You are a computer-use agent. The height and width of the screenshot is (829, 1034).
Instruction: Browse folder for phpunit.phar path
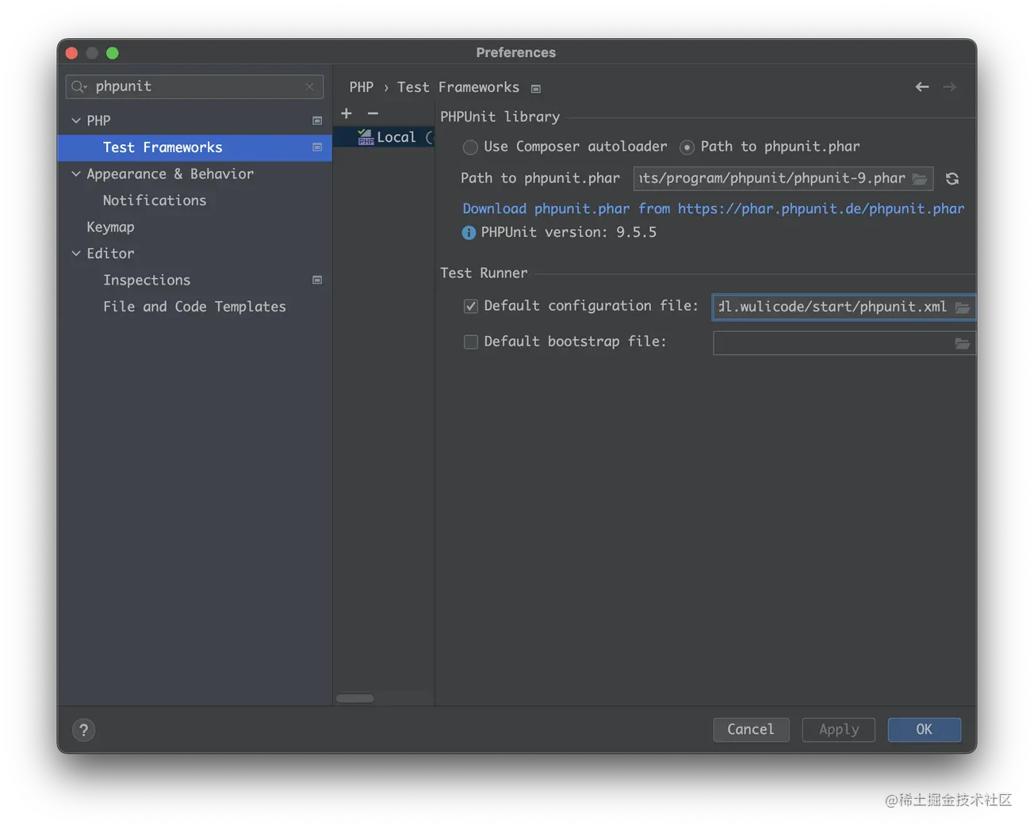(920, 179)
